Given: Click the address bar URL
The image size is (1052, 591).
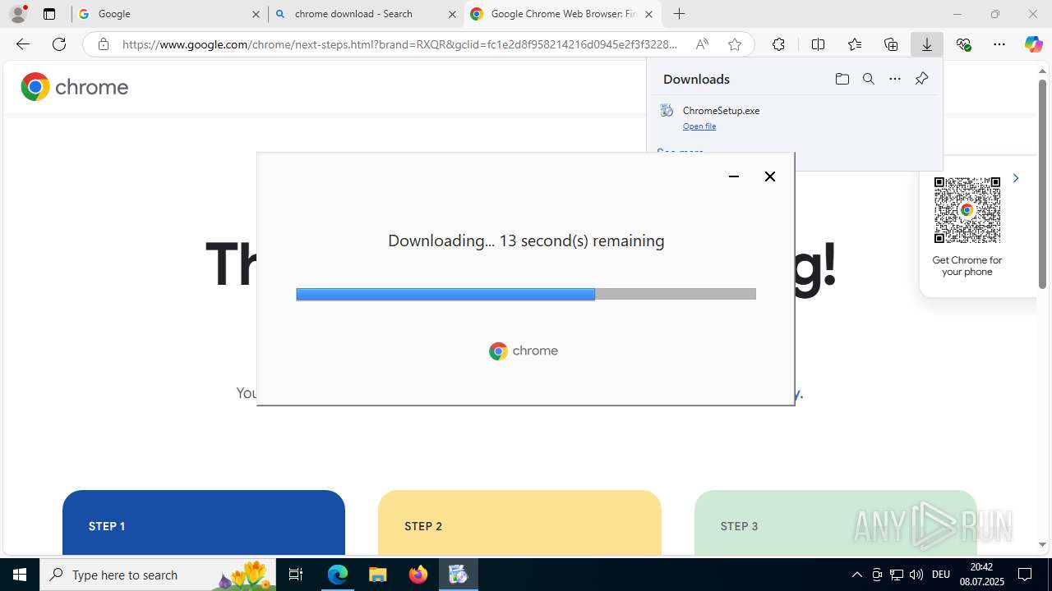Looking at the screenshot, I should click(399, 44).
